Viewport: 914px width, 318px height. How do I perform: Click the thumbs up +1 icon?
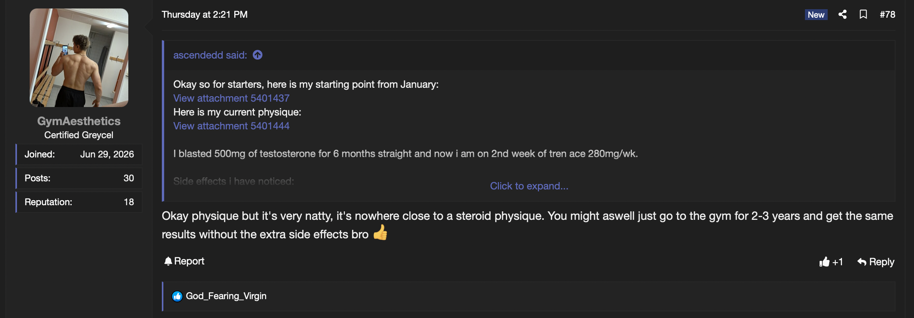coord(824,262)
